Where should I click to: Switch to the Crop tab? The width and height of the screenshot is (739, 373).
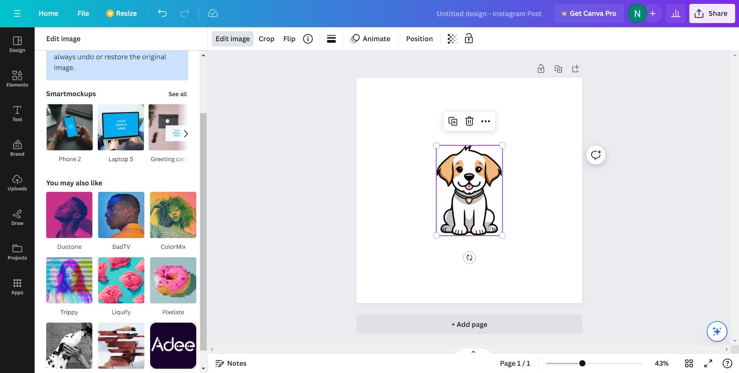coord(266,38)
